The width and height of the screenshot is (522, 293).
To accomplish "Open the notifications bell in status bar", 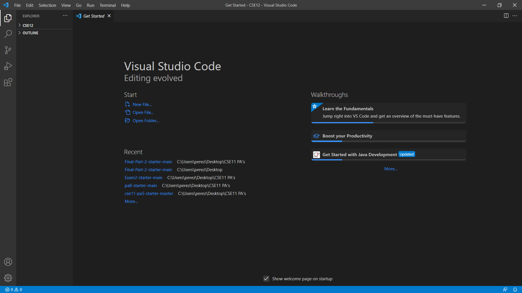I will pyautogui.click(x=515, y=290).
